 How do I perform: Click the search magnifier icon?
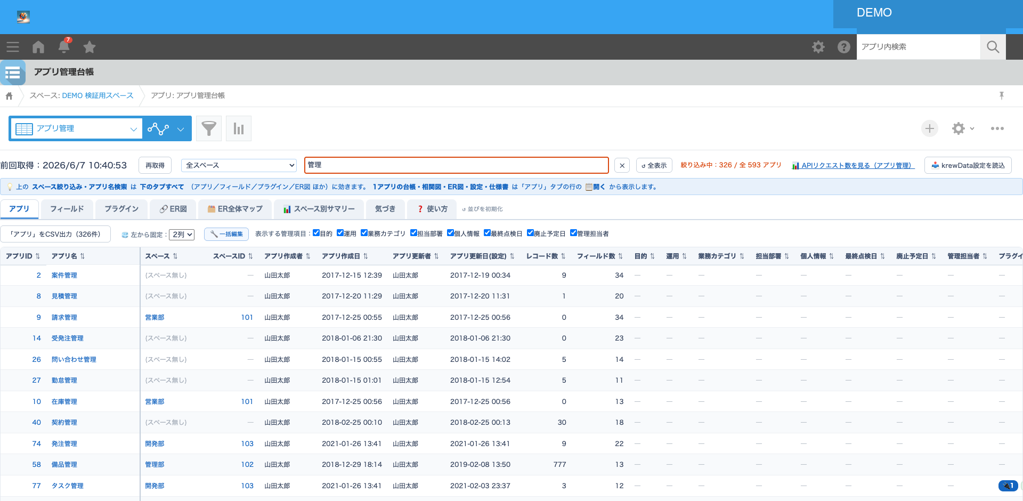tap(993, 47)
